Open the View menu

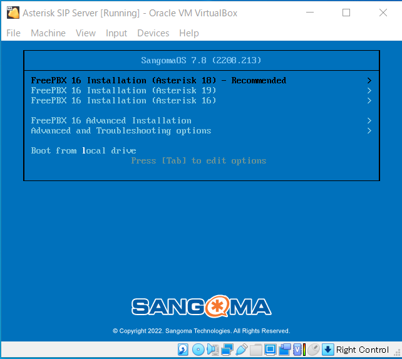click(x=86, y=33)
